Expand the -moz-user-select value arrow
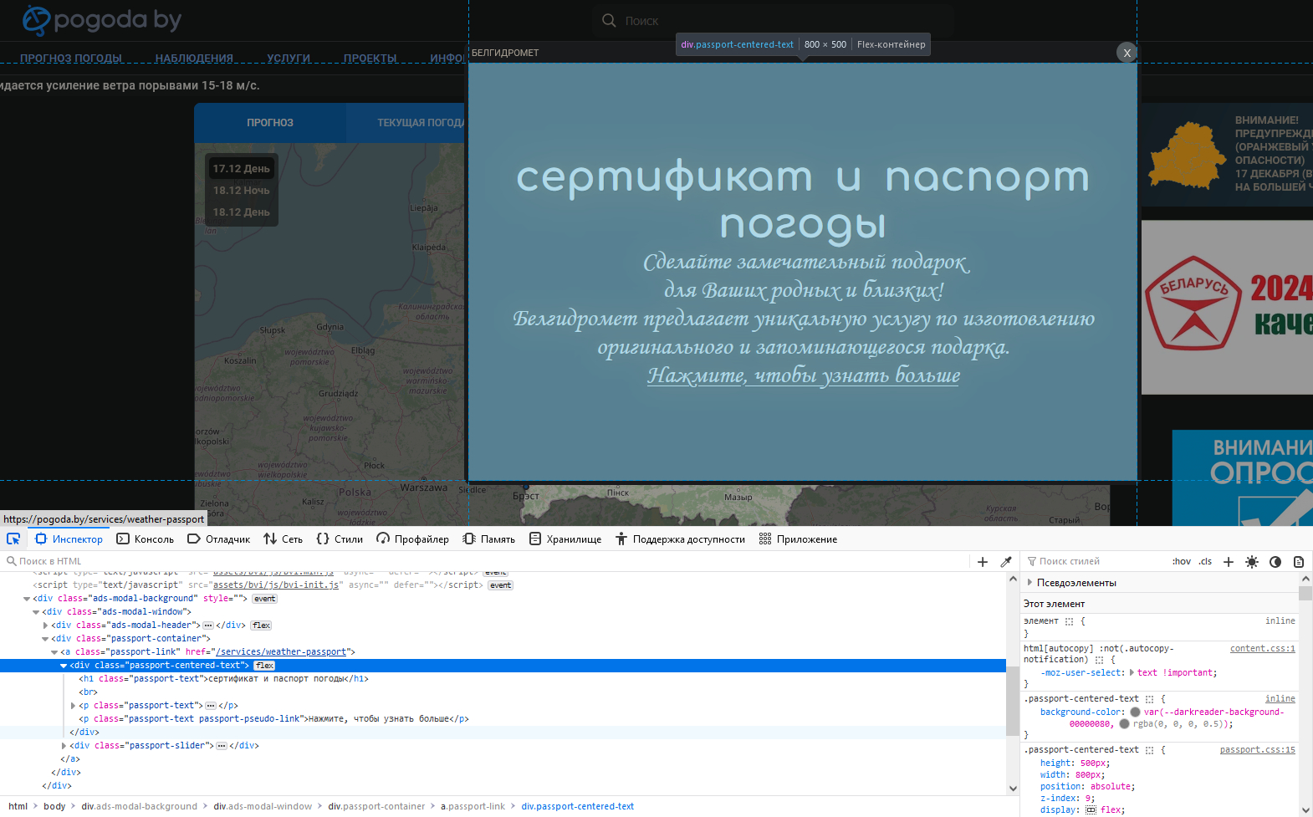The width and height of the screenshot is (1313, 817). coord(1132,672)
